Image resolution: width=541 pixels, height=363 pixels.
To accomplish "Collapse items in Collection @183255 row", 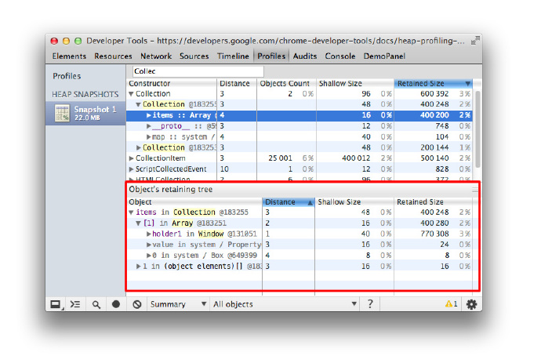I will (x=131, y=212).
